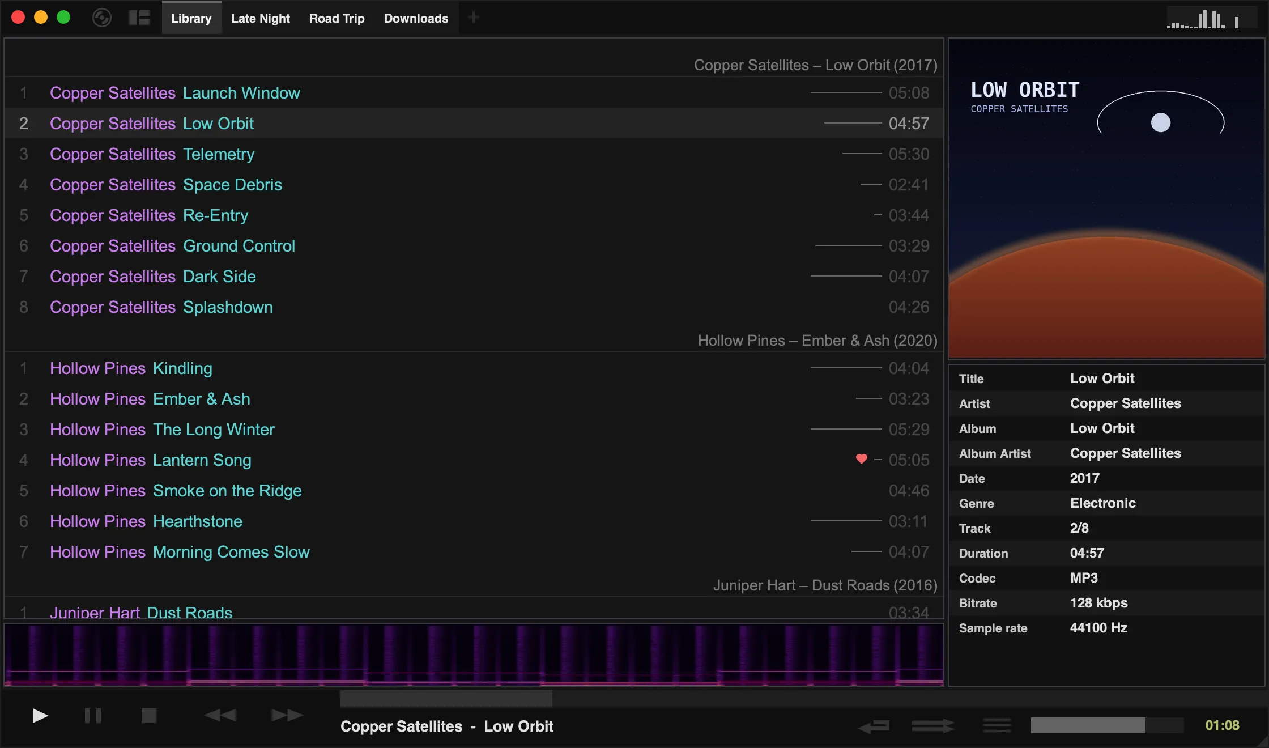Stop playback with the square stop button
This screenshot has width=1269, height=748.
point(149,716)
